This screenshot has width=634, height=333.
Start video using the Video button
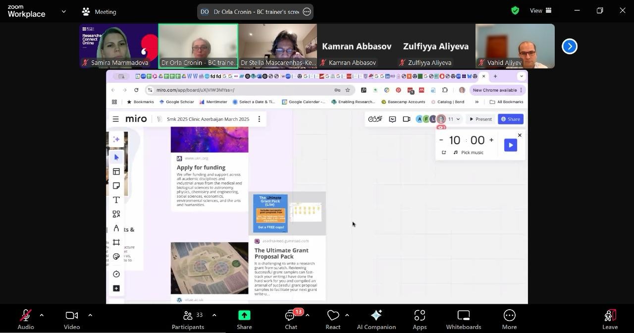pyautogui.click(x=72, y=319)
